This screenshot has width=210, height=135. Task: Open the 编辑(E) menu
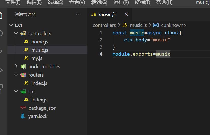pos(34,2)
